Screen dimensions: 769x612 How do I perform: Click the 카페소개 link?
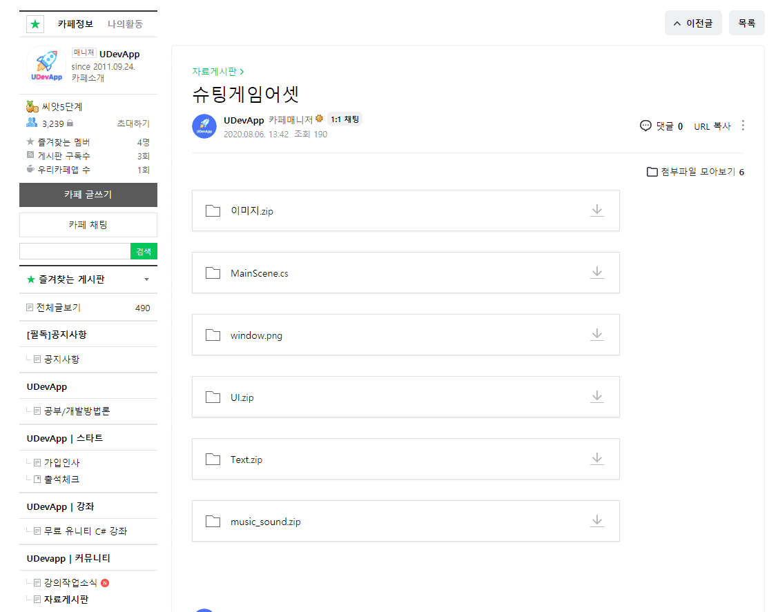point(88,78)
